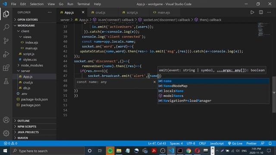The width and height of the screenshot is (276, 155).
Task: Expand the Outline section
Action: 34,121
